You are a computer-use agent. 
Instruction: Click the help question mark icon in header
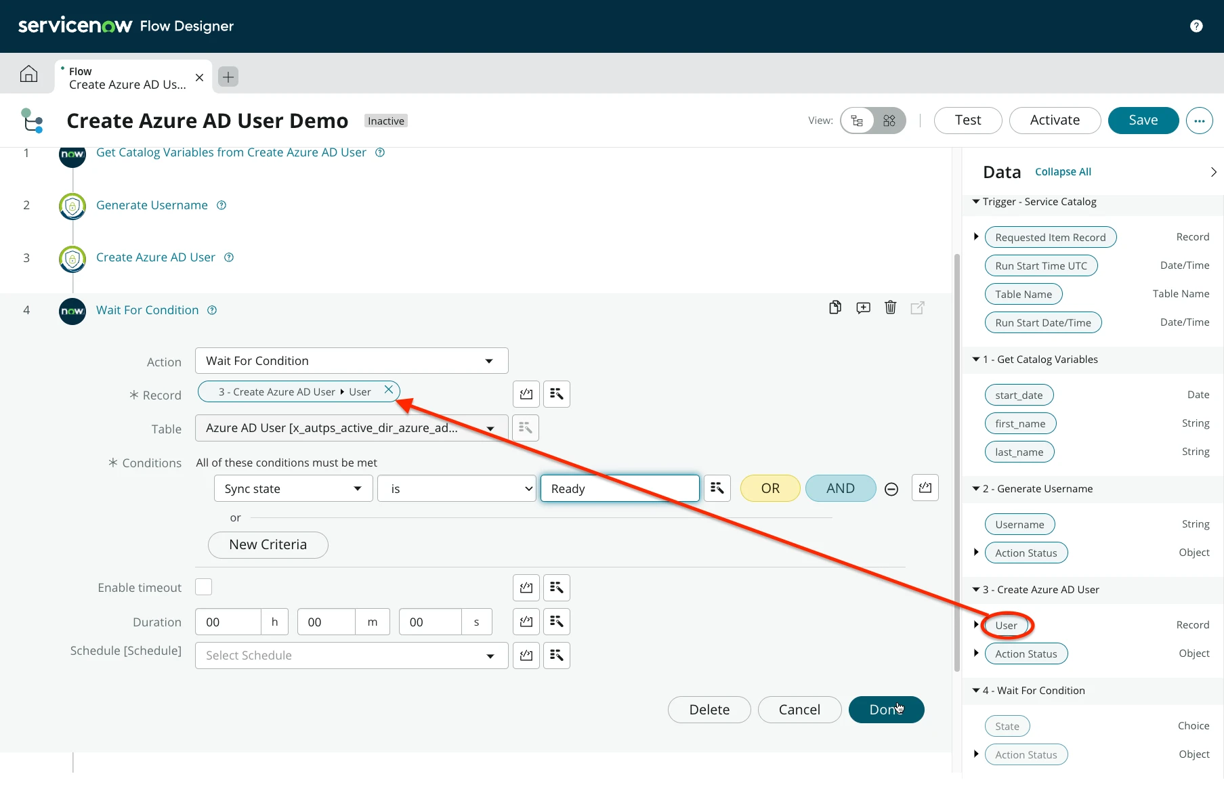[x=1196, y=26]
